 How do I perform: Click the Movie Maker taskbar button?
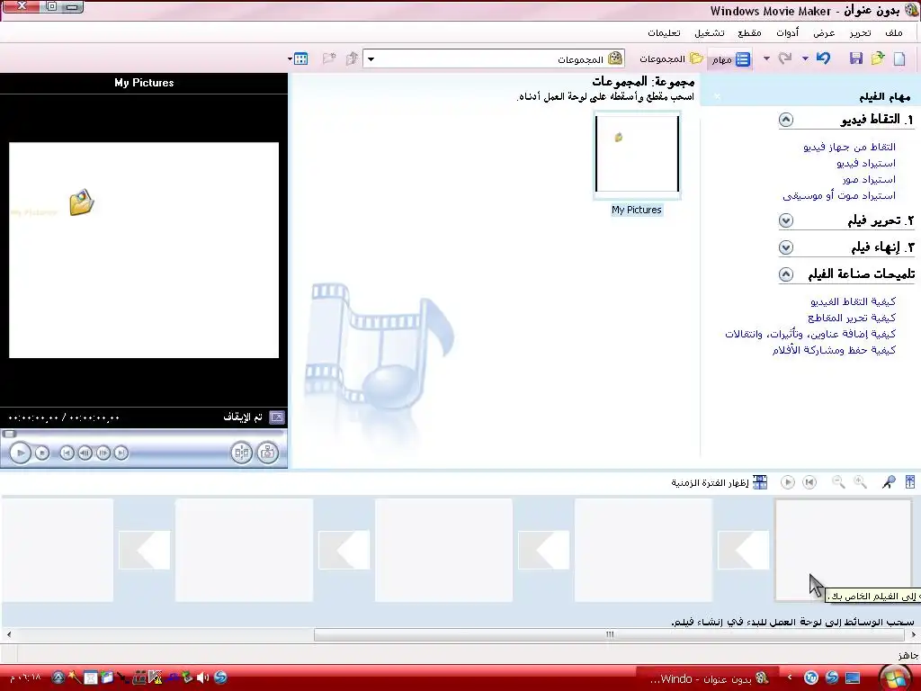pyautogui.click(x=709, y=678)
